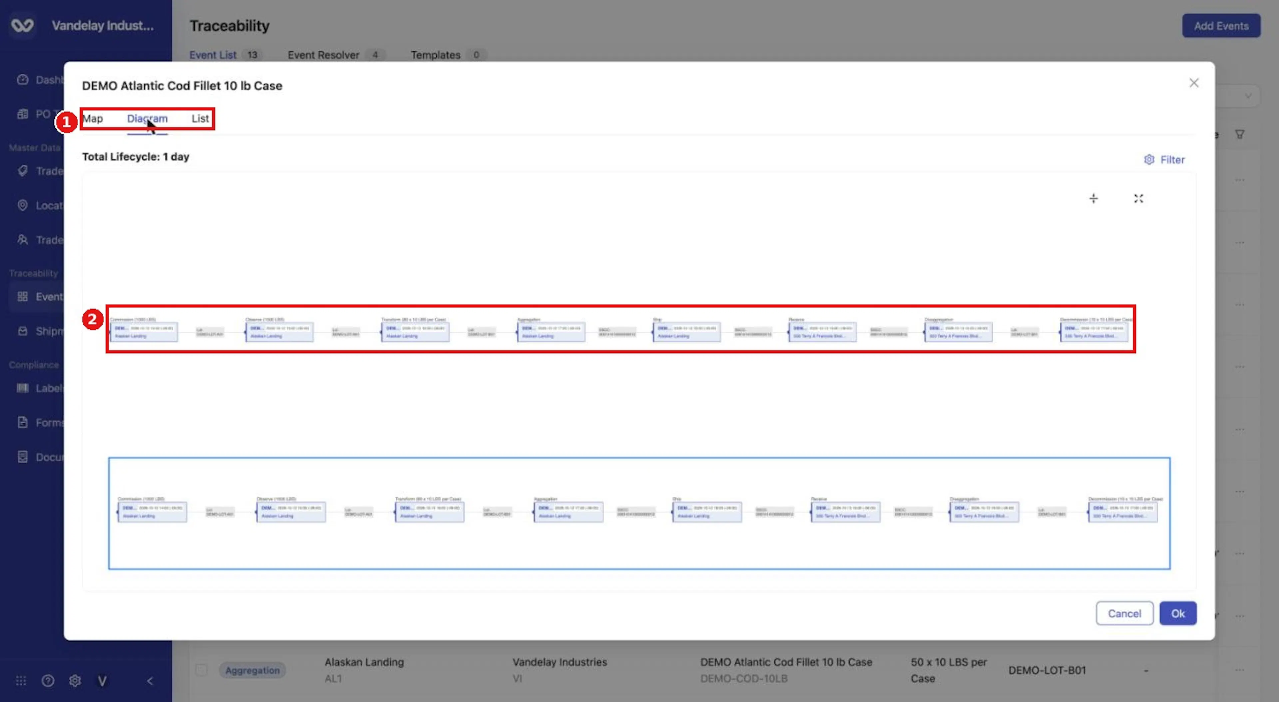Open Dashboard from sidebar icon
1279x702 pixels.
(x=22, y=80)
